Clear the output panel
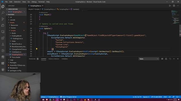Image resolution: width=181 pixels, height=101 pixels. click(162, 59)
